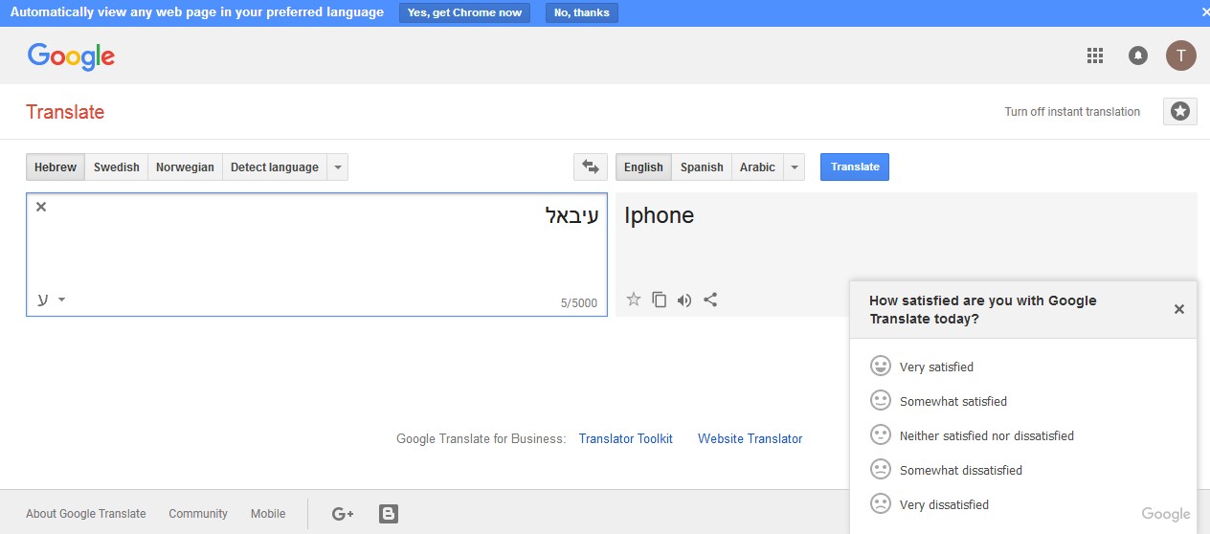Swap the source and target languages
Screen dimensions: 1210x534
[591, 167]
